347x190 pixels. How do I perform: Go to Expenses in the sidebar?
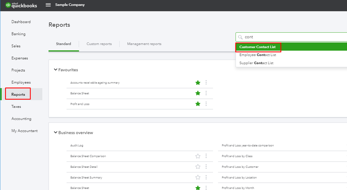(x=19, y=58)
